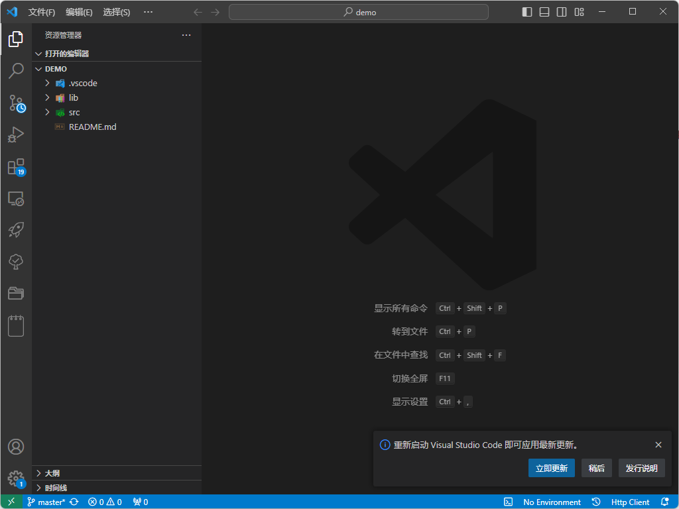
Task: Click the No Environment status item
Action: (x=552, y=502)
